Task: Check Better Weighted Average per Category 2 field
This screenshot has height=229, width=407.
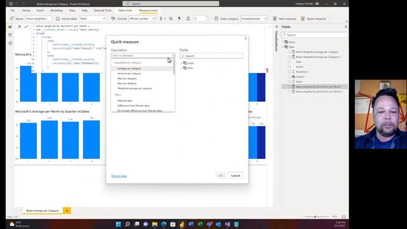Action: click(x=289, y=57)
